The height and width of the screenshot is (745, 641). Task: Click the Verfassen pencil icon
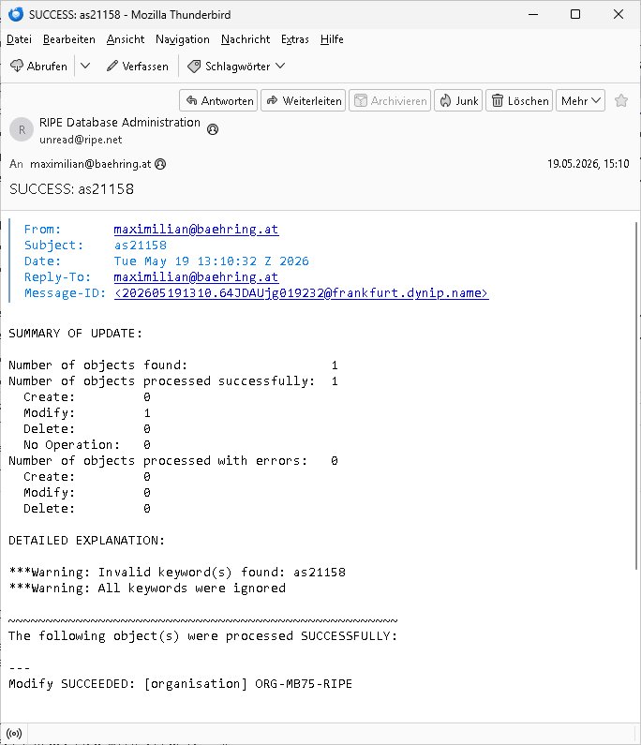[112, 66]
